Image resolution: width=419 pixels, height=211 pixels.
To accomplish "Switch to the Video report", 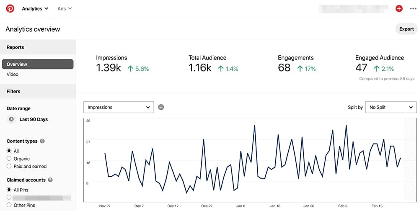I will tap(13, 75).
